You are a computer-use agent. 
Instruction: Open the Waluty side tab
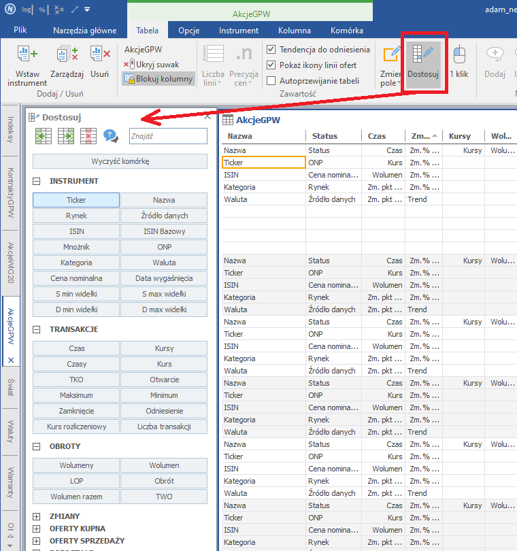tap(10, 431)
